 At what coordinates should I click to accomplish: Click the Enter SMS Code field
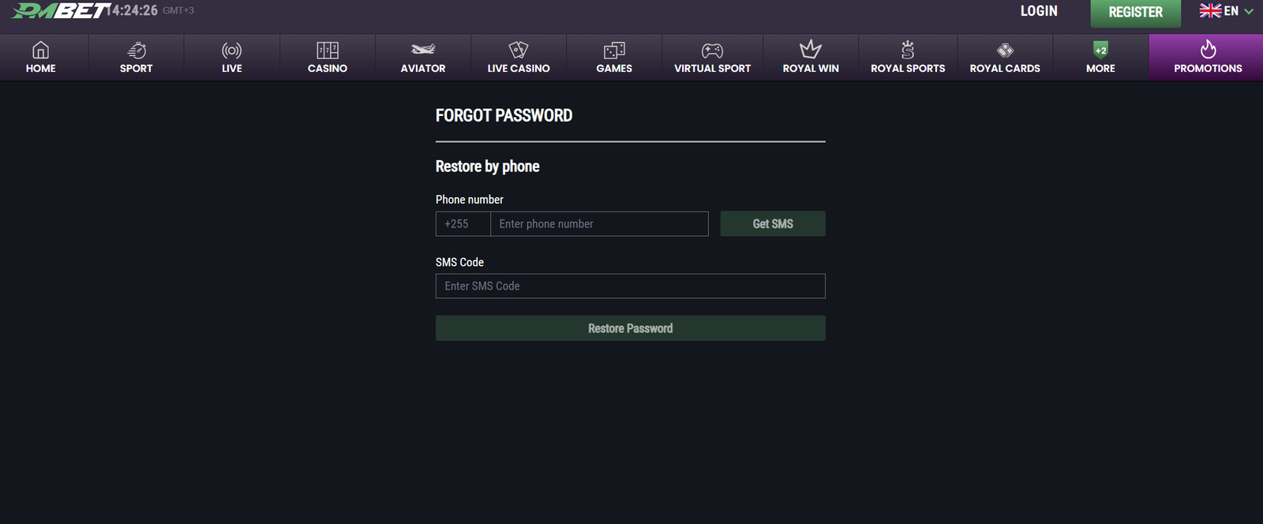click(x=630, y=286)
